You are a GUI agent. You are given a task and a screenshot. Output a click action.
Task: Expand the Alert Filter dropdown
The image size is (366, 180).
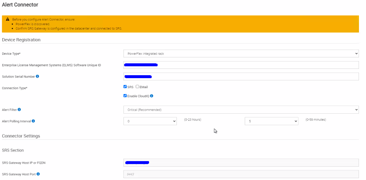241,110
